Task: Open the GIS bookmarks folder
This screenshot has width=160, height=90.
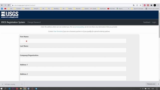Action: point(10,9)
